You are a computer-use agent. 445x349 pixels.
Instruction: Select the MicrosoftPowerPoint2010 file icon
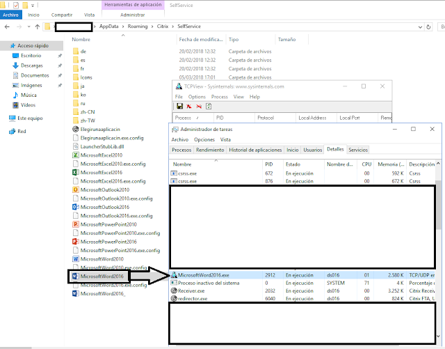(76, 224)
